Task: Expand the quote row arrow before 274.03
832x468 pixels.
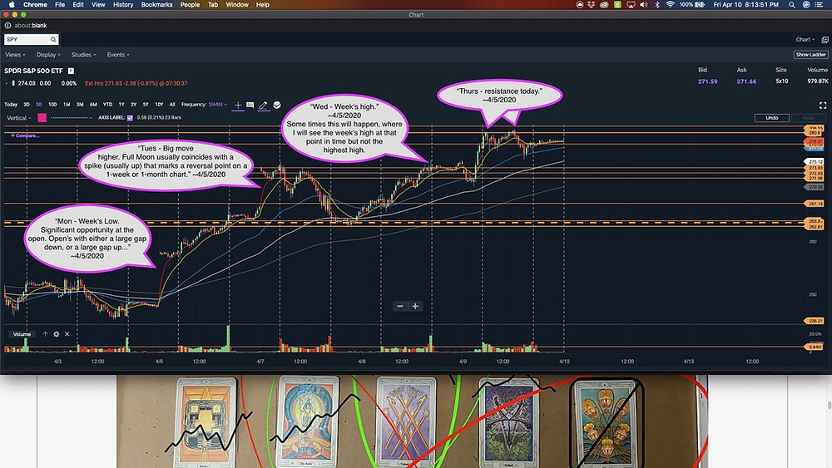Action: 7,83
